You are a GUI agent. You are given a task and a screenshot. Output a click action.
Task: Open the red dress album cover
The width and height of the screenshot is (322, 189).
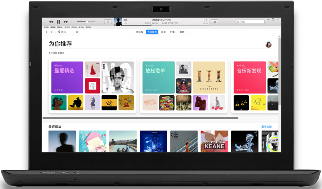[x=93, y=69]
